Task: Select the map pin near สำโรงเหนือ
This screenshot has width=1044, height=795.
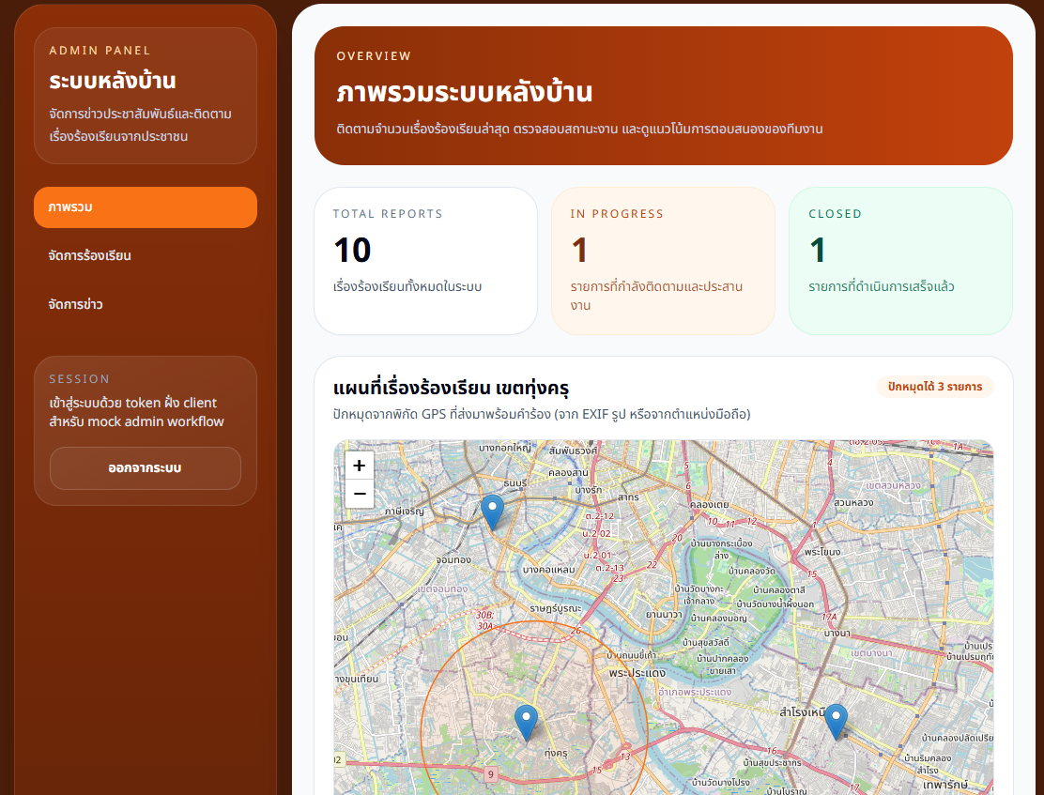Action: point(837,722)
